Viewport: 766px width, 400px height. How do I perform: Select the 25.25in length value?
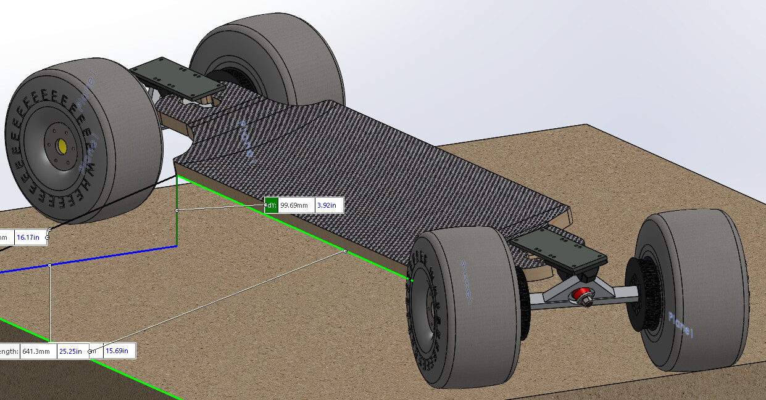(72, 351)
